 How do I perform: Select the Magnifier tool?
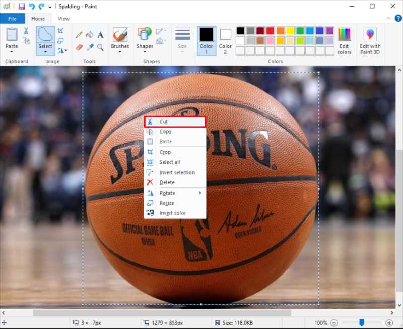(100, 47)
